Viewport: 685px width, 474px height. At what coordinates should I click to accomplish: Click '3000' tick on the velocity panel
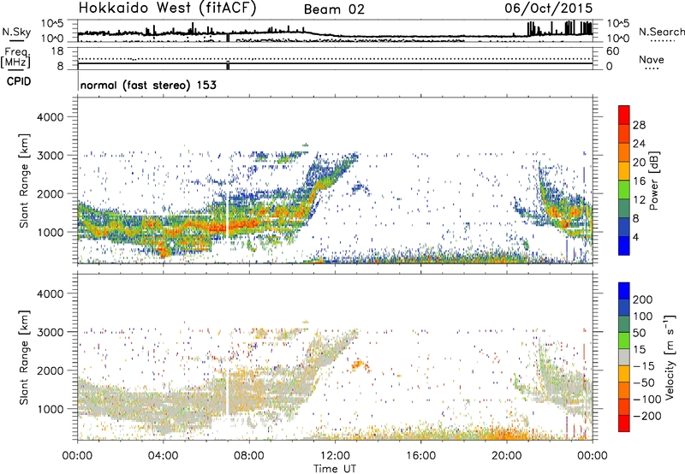tap(50, 332)
